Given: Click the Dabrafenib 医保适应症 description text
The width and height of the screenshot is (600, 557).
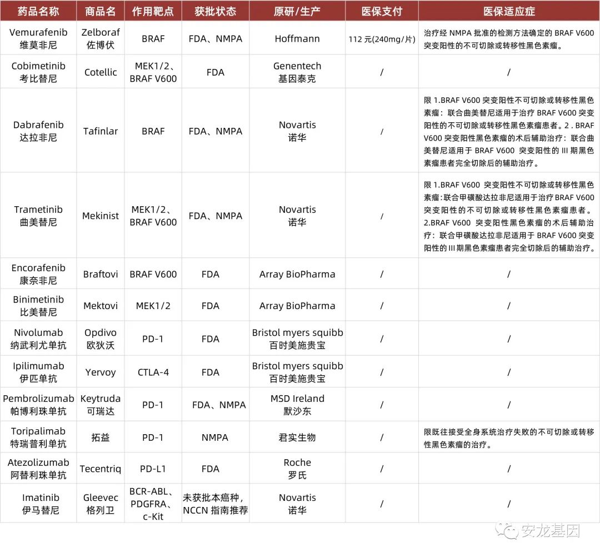Looking at the screenshot, I should (x=509, y=131).
